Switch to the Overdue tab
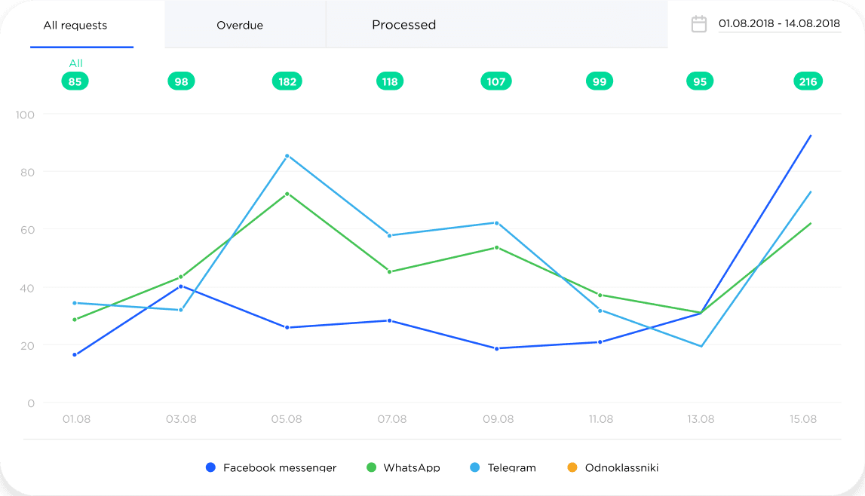Image resolution: width=865 pixels, height=496 pixels. click(240, 25)
